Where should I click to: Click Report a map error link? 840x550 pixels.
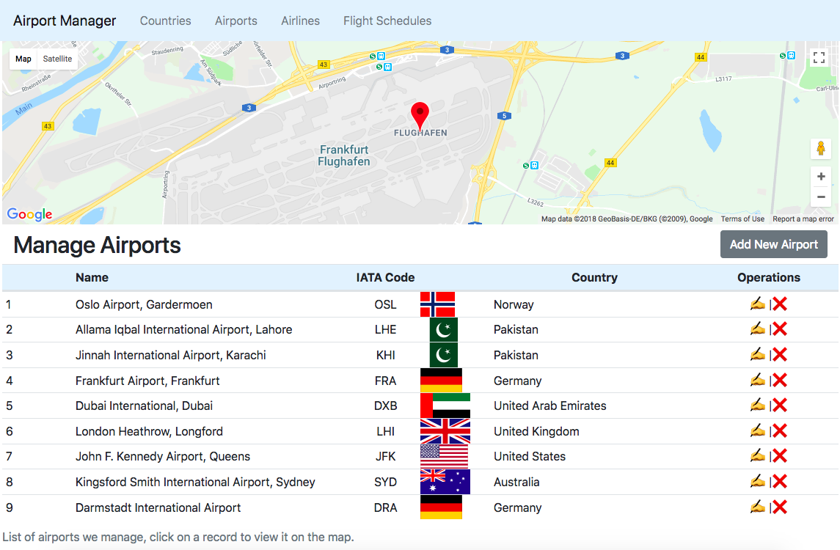click(x=803, y=219)
